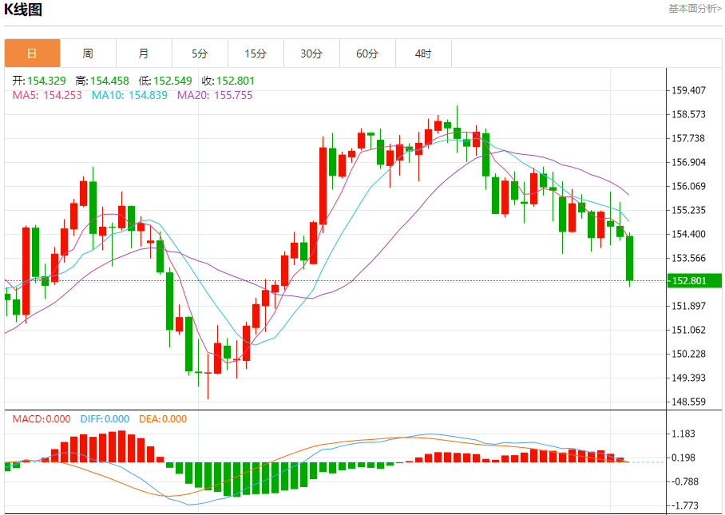Click the 0.198 MACD axis label
Image resolution: width=725 pixels, height=515 pixels.
[683, 458]
